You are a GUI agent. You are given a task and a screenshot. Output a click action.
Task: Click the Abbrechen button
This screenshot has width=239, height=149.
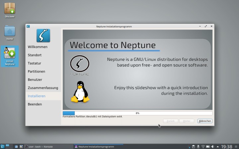pos(205,121)
